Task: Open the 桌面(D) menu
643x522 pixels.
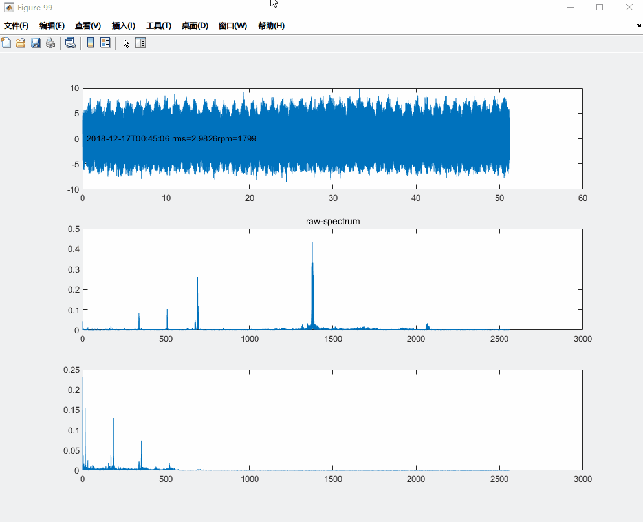Action: pos(195,26)
